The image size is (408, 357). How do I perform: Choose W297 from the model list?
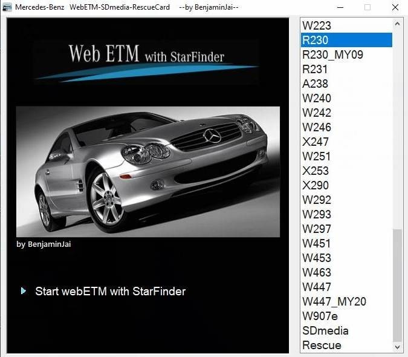(346, 229)
